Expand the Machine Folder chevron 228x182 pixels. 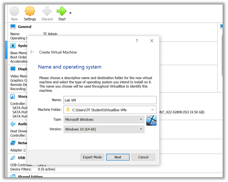[x=152, y=110]
